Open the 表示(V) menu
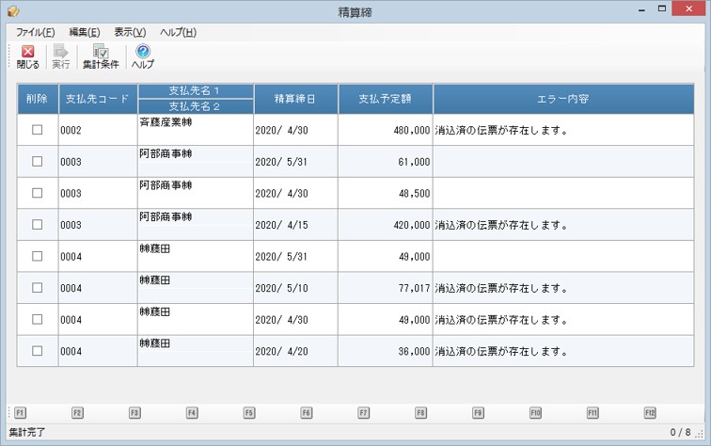Image resolution: width=711 pixels, height=446 pixels. (x=130, y=32)
